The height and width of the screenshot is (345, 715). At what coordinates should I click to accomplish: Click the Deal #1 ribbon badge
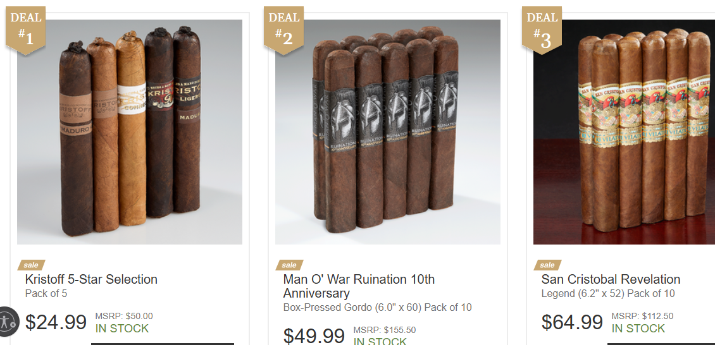tap(25, 30)
